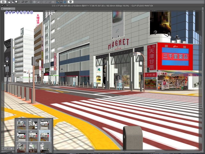Choose camera angle preset 23
The height and width of the screenshot is (154, 205).
(x=33, y=124)
